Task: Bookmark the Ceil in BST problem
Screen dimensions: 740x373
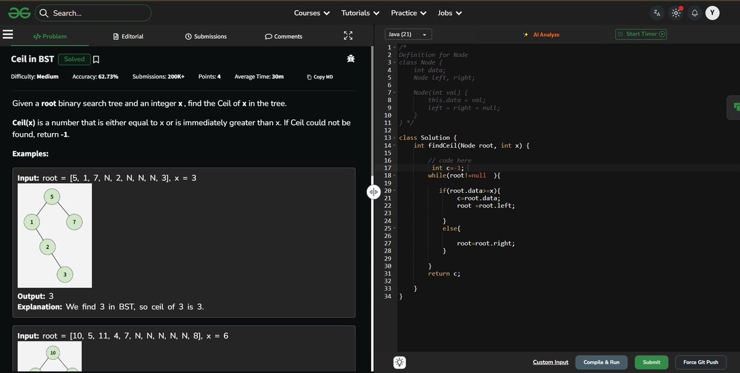Action: (96, 59)
